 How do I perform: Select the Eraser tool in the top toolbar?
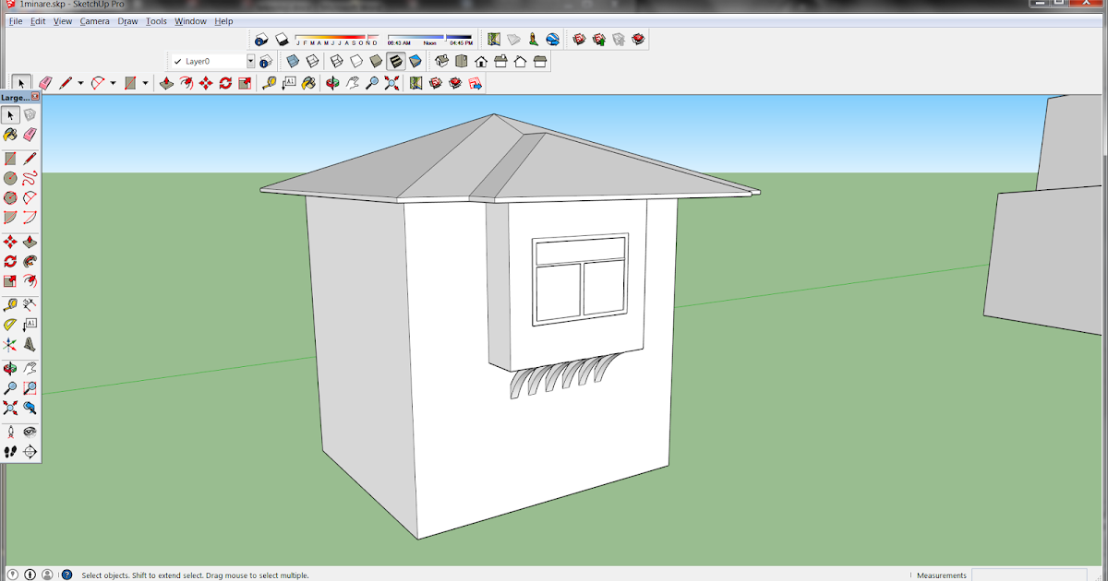point(44,83)
